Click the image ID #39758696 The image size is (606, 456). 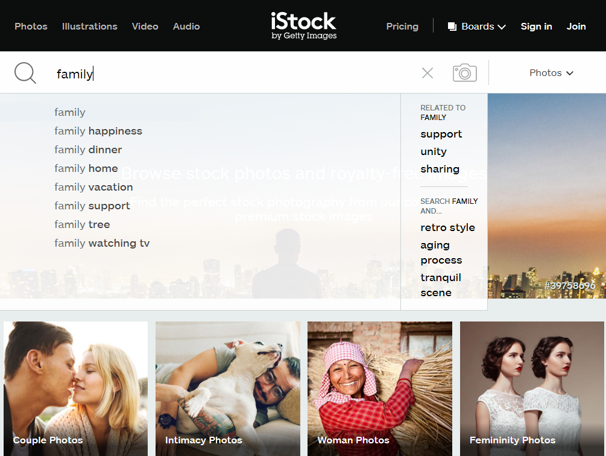[x=570, y=285]
